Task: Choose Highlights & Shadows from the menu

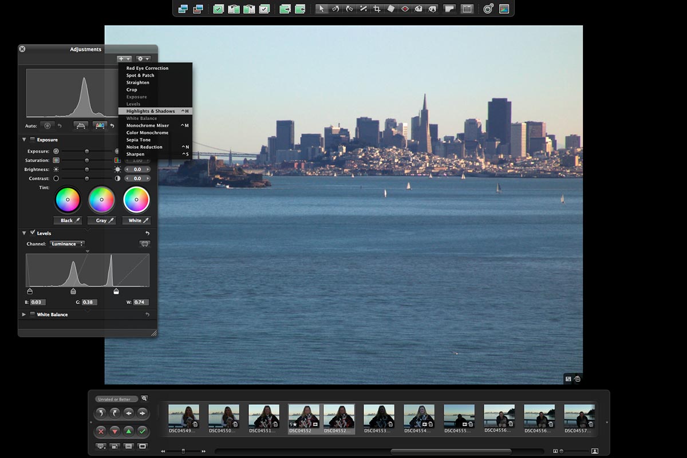Action: (x=151, y=111)
